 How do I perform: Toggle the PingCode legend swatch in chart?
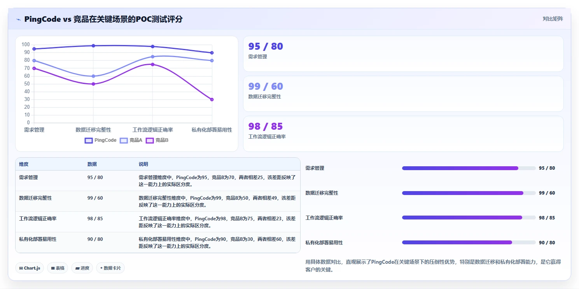89,140
